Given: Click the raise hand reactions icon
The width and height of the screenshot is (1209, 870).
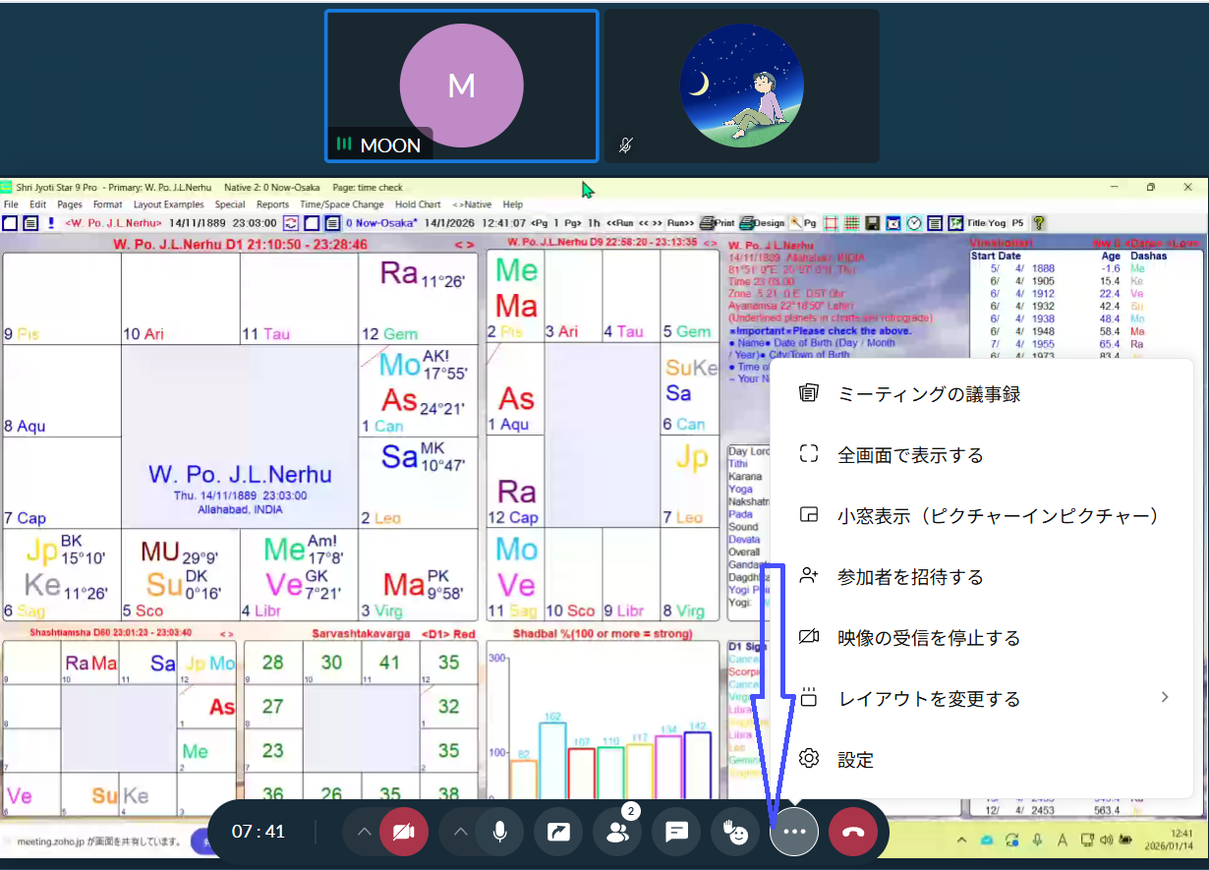Looking at the screenshot, I should click(x=735, y=832).
